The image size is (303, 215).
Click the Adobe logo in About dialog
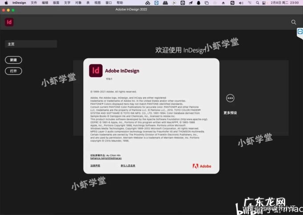pyautogui.click(x=202, y=166)
